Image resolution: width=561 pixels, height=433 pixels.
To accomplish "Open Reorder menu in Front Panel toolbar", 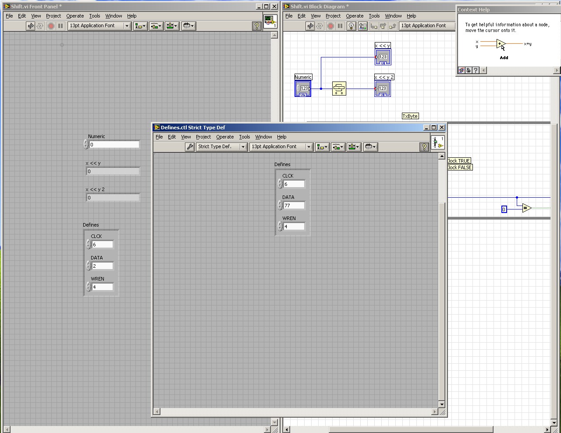I will 188,26.
